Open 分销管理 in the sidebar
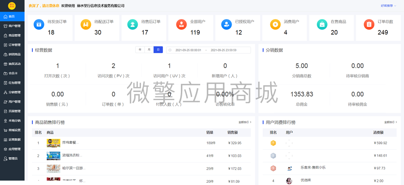Image resolution: width=404 pixels, height=185 pixels. (12, 92)
